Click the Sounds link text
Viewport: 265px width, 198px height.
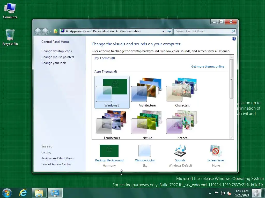click(x=180, y=160)
